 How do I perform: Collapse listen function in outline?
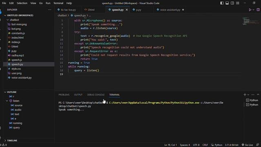click(x=7, y=101)
